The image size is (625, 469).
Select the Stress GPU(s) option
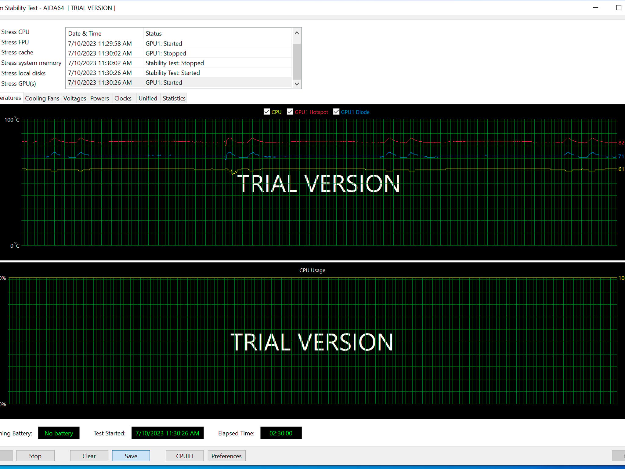coord(18,84)
